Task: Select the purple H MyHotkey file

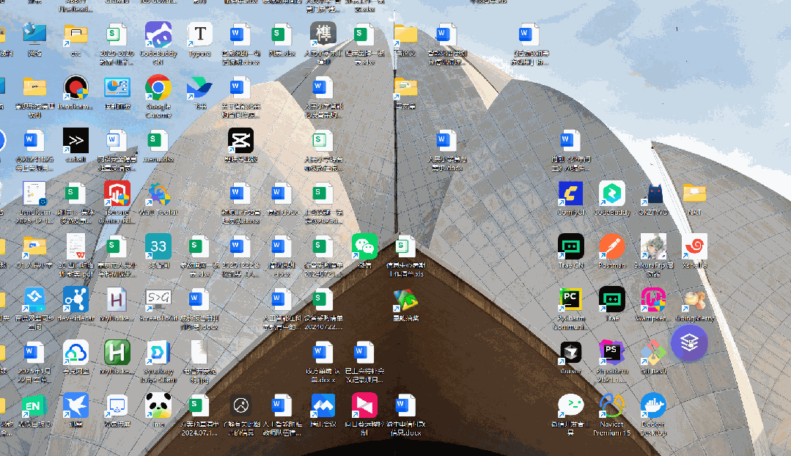Action: point(117,300)
